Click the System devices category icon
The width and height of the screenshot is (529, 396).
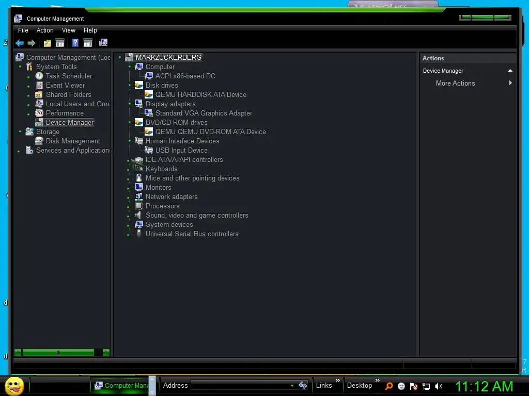pyautogui.click(x=138, y=224)
